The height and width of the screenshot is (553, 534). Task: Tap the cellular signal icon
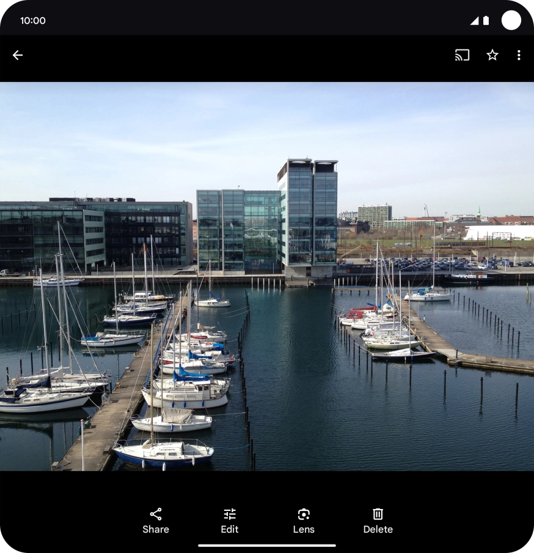pos(474,21)
